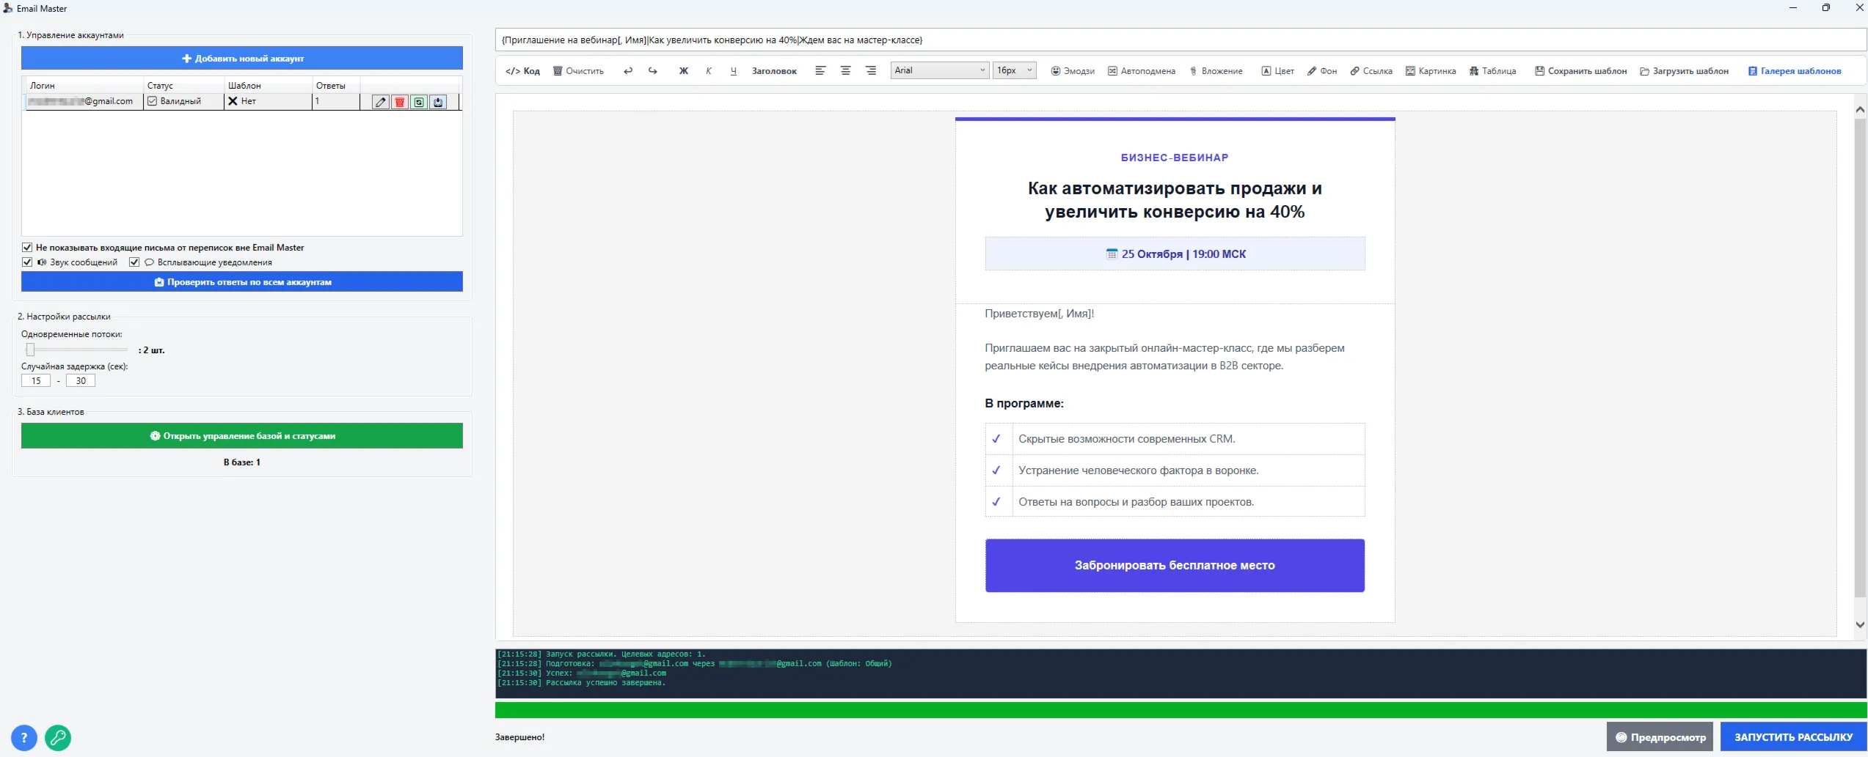
Task: Apply bold formatting (Ж)
Action: coord(684,71)
